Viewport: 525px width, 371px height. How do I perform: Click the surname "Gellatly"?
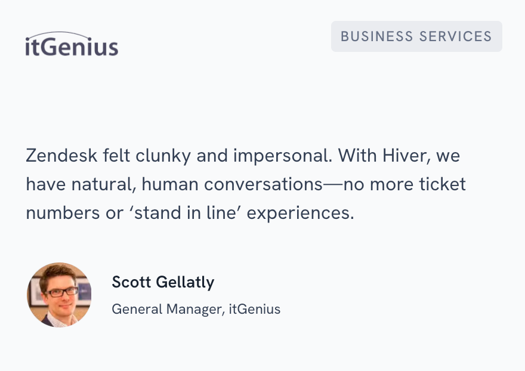(186, 282)
